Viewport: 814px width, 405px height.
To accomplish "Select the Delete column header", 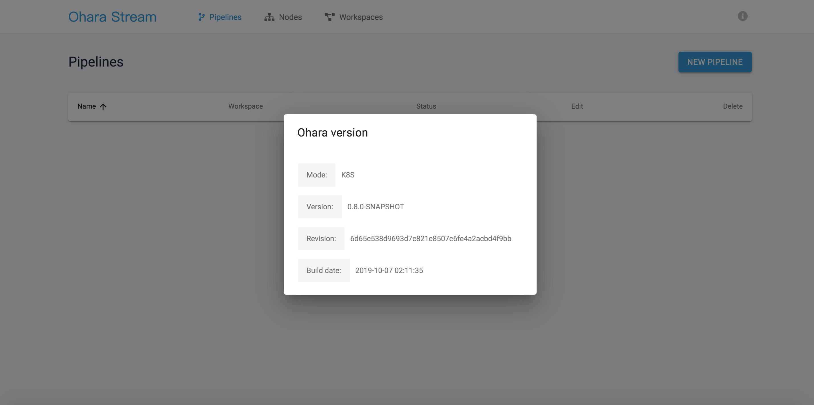I will [733, 106].
